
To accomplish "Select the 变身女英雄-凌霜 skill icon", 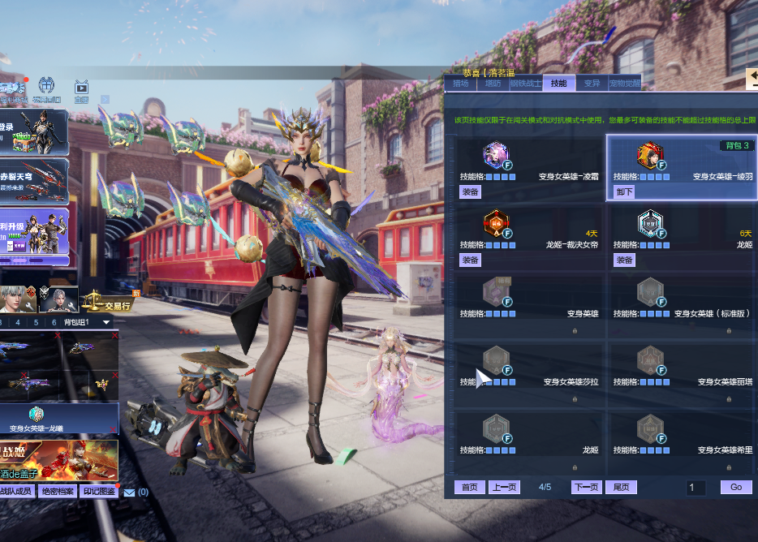I will coord(496,155).
